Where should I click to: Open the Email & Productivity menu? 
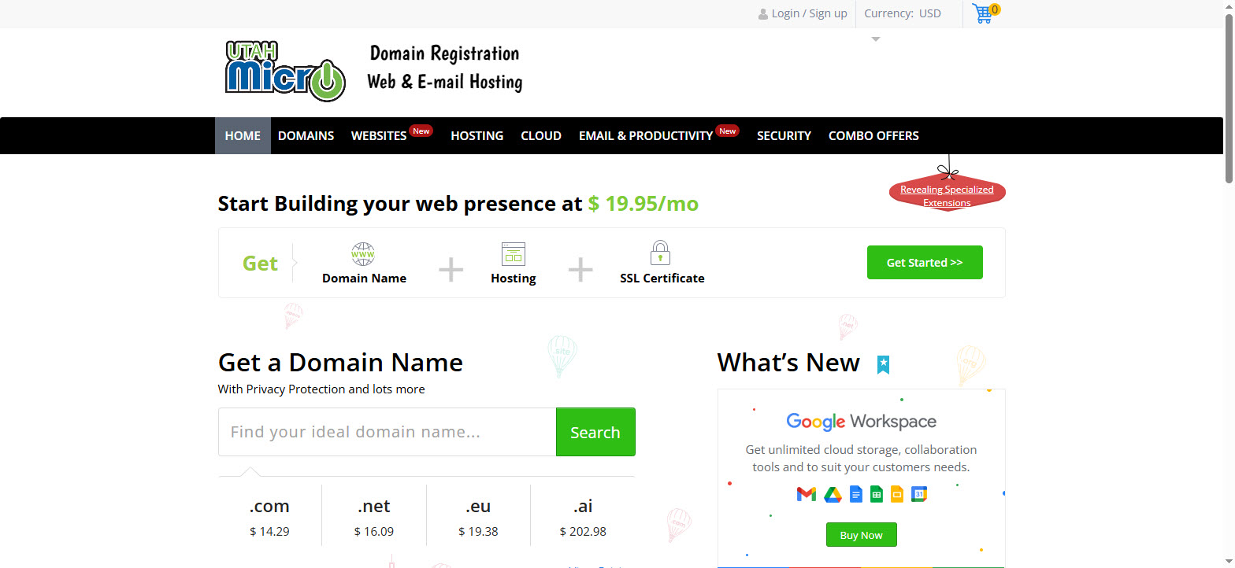(645, 135)
